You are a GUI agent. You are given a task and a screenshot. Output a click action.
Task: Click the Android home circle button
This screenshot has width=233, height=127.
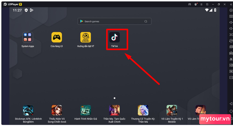click(x=231, y=111)
